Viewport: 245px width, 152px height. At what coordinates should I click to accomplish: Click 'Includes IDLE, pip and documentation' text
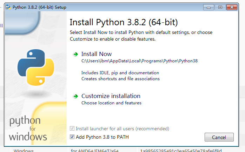[120, 73]
